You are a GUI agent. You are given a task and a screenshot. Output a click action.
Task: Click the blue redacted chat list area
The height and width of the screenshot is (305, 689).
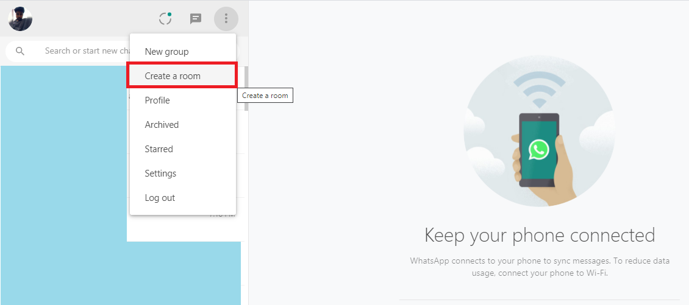[x=61, y=183]
